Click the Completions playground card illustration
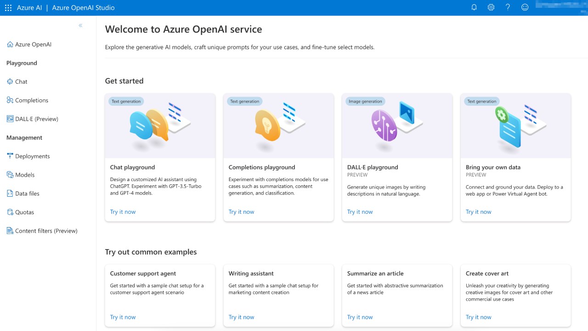Image resolution: width=588 pixels, height=331 pixels. click(278, 126)
